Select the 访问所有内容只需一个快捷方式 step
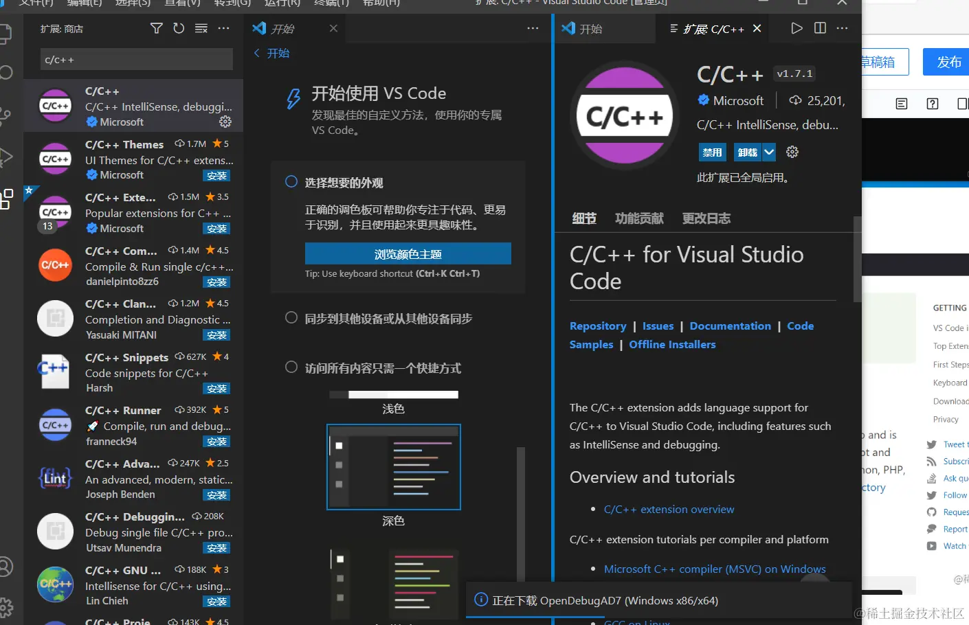This screenshot has height=625, width=969. tap(383, 368)
